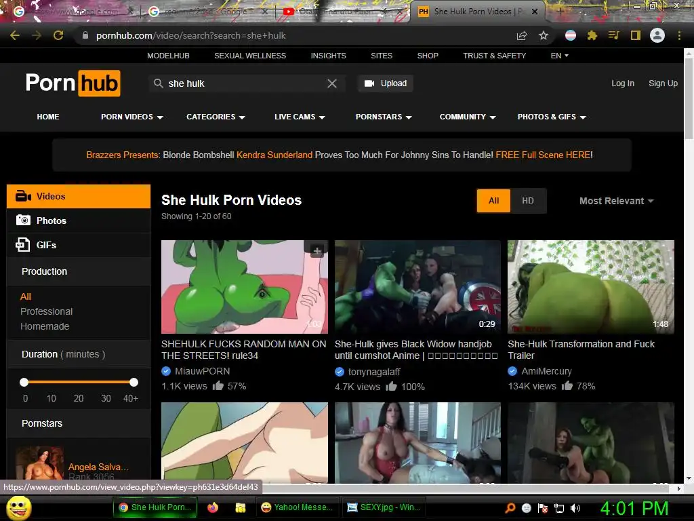694x521 pixels.
Task: Click the forward navigation arrow
Action: (x=37, y=35)
